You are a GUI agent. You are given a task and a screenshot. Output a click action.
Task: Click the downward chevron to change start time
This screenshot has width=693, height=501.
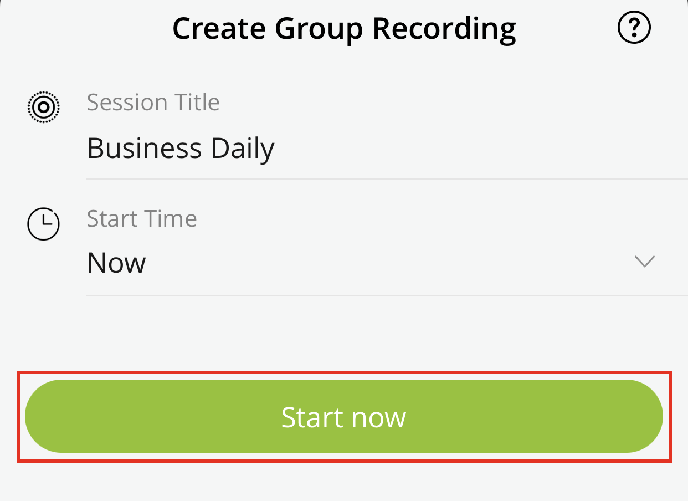click(644, 262)
